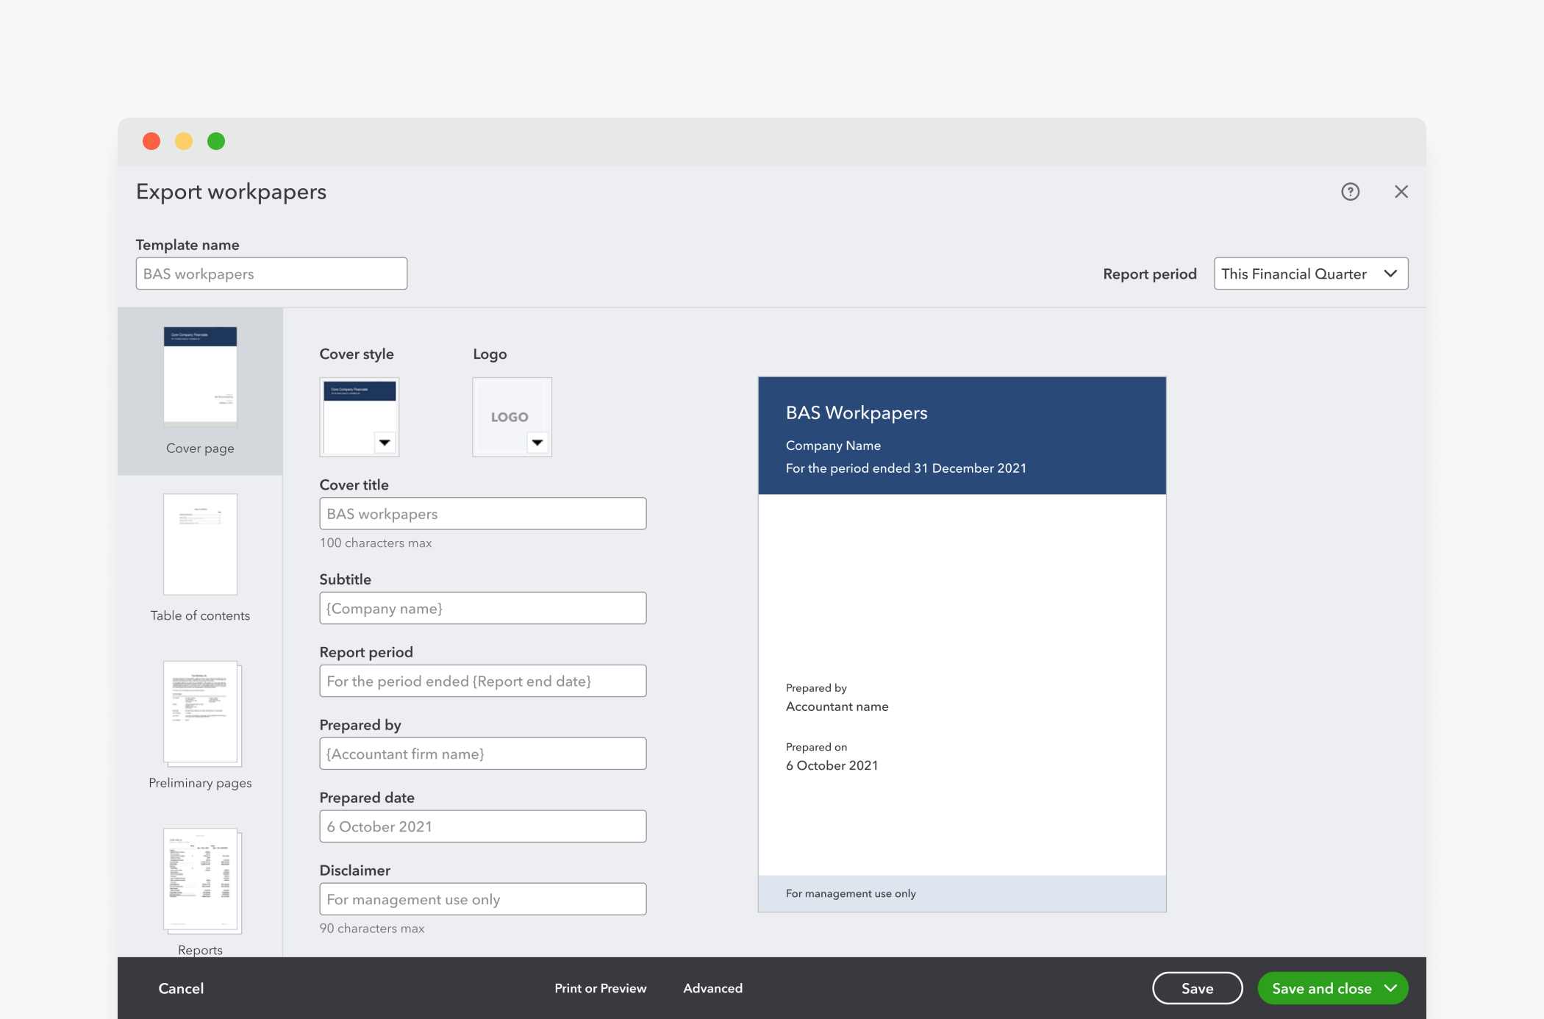The height and width of the screenshot is (1019, 1544).
Task: Expand the Cover style dropdown
Action: coord(385,443)
